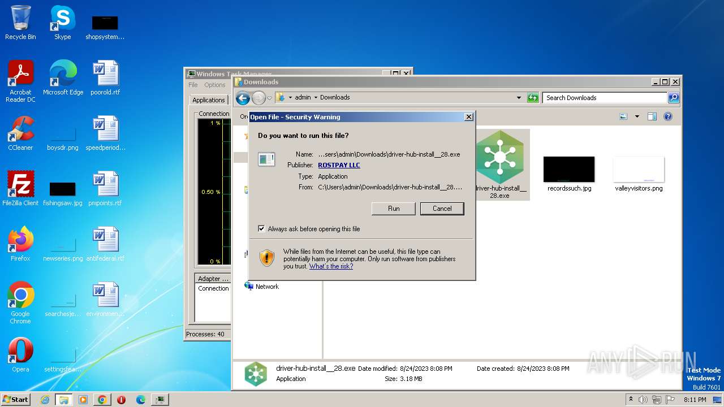
Task: Click the search magnifier in Downloads
Action: pyautogui.click(x=673, y=98)
